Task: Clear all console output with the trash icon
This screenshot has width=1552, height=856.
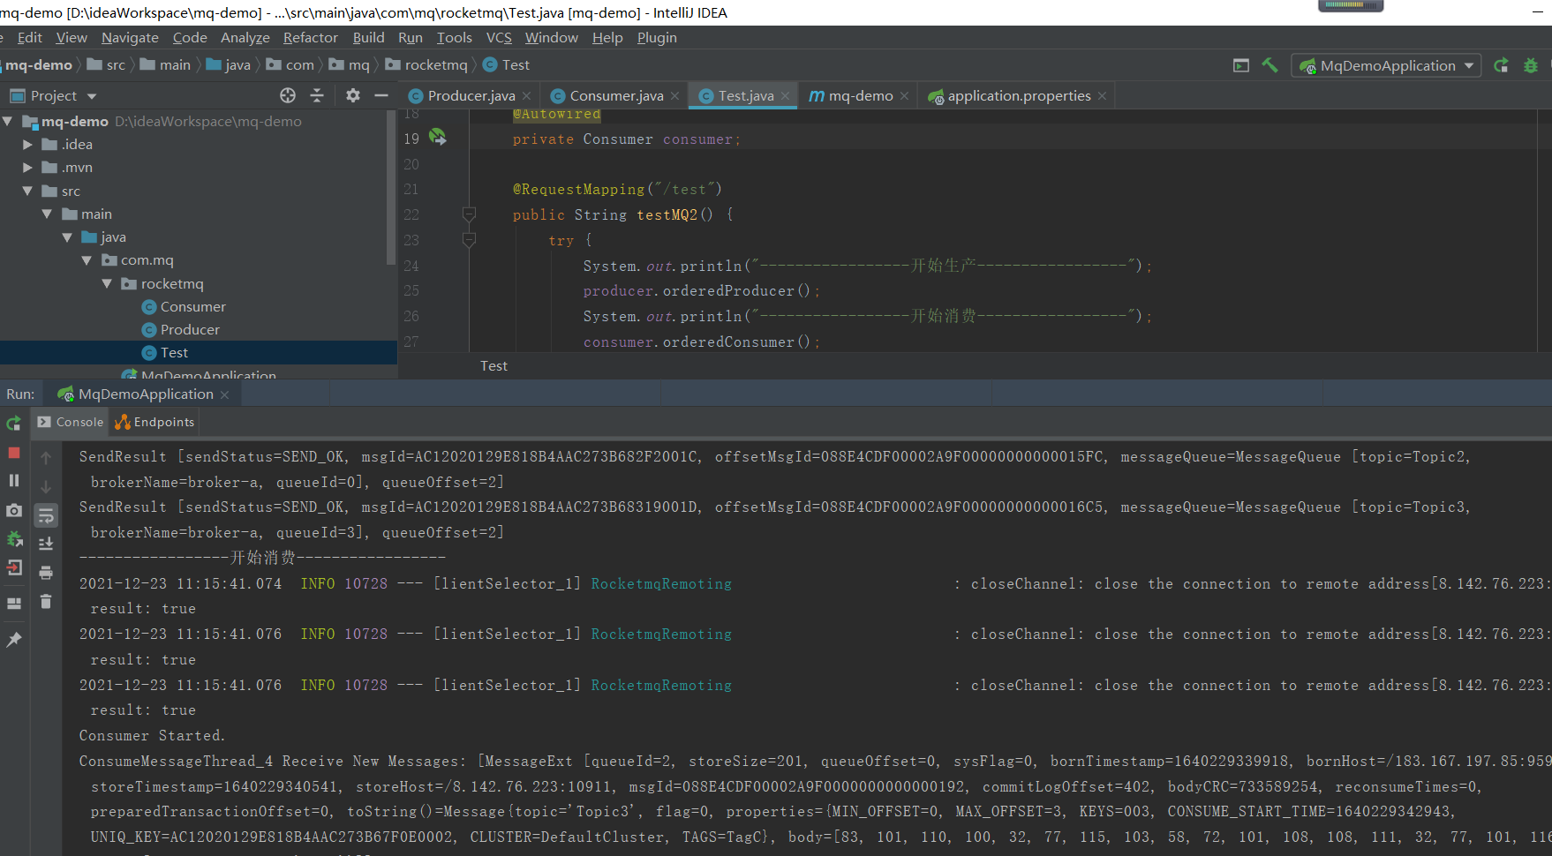Action: pyautogui.click(x=46, y=602)
